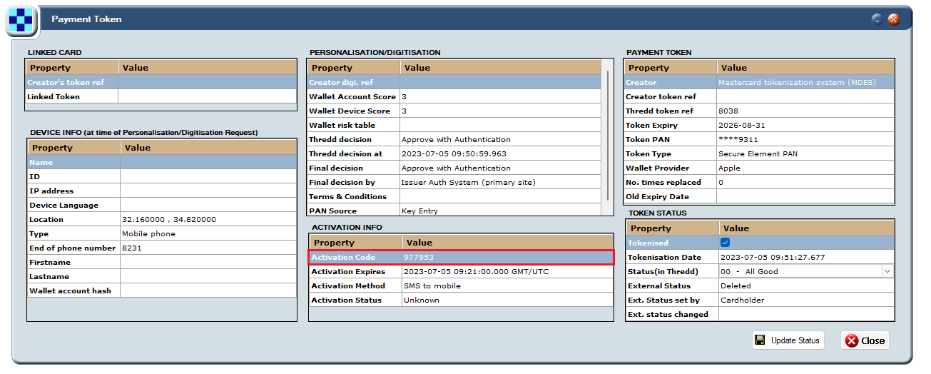Click the Activation Expires date value
This screenshot has height=374, width=931.
[476, 271]
